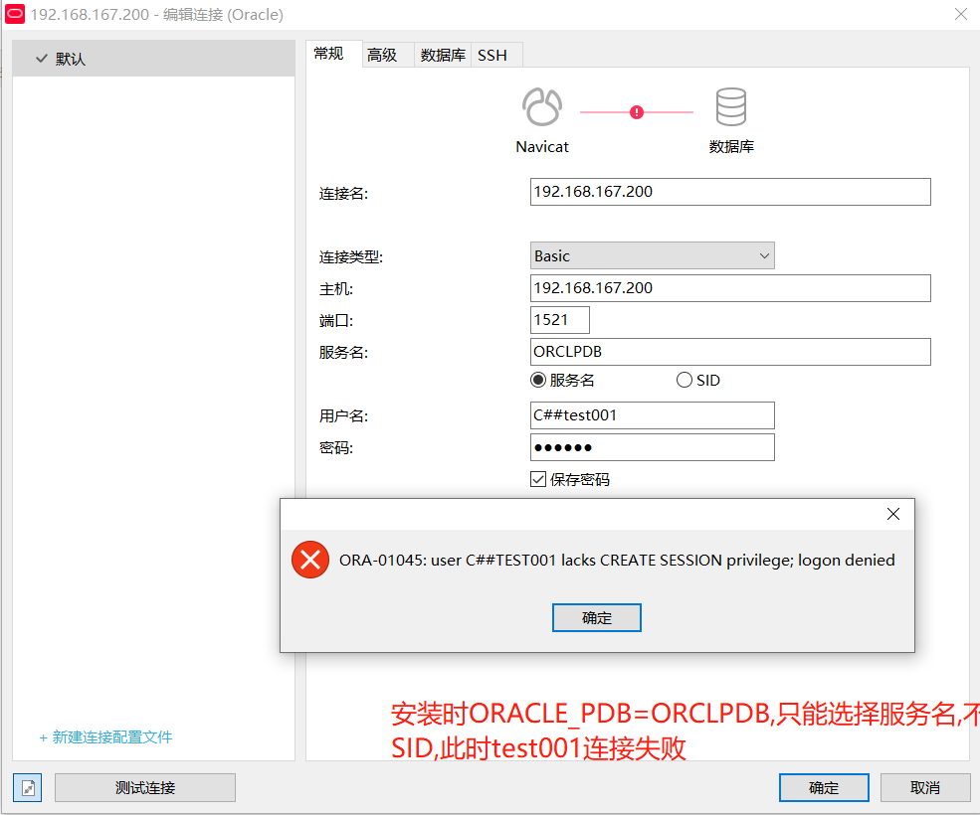
Task: Click the 测试连接 button
Action: coord(145,787)
